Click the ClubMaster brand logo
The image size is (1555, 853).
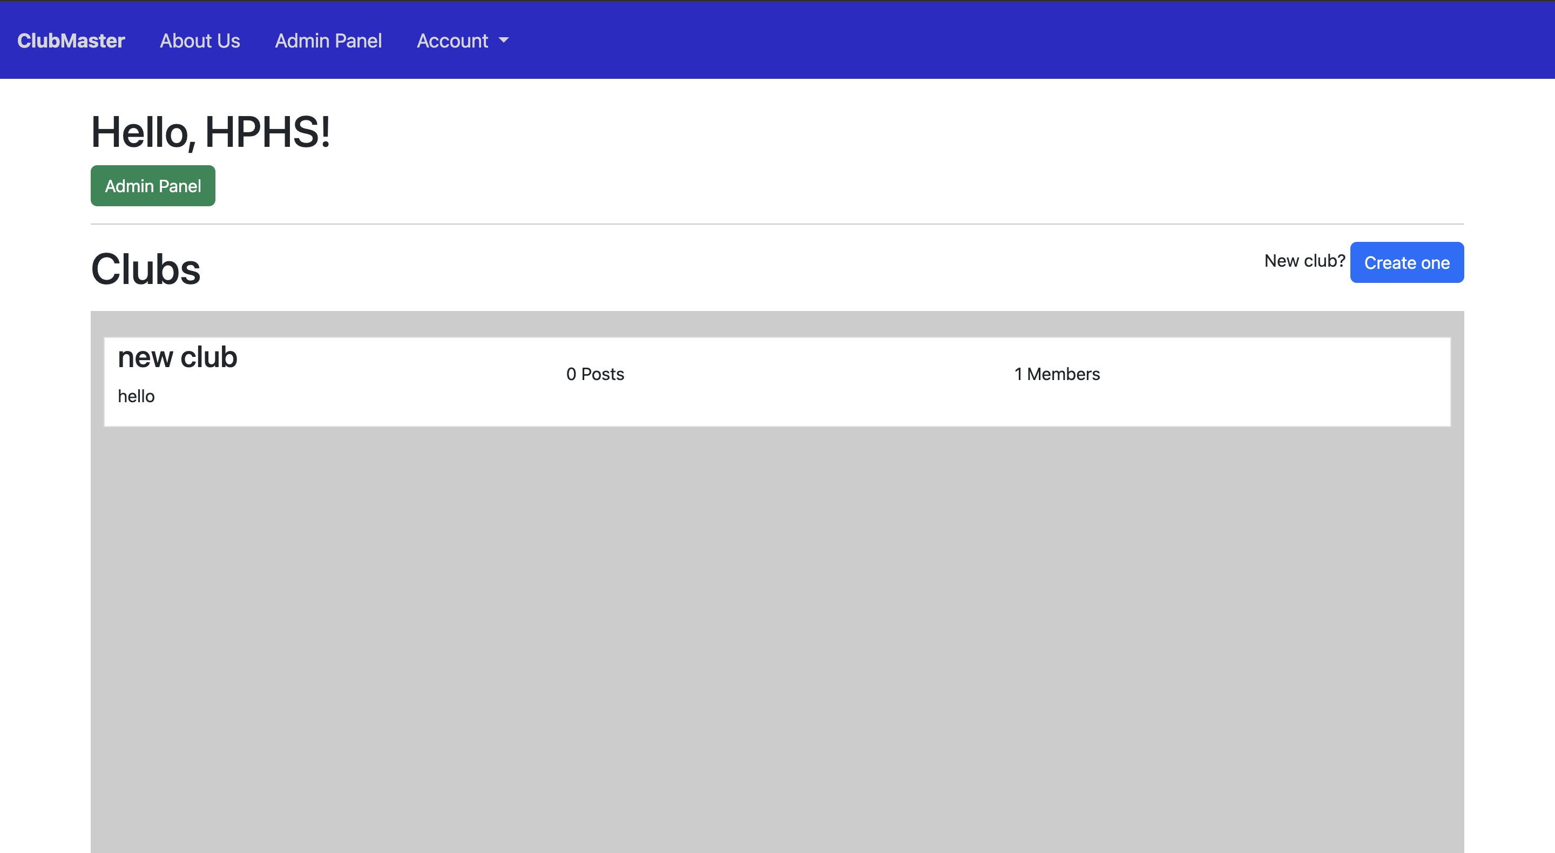point(71,40)
